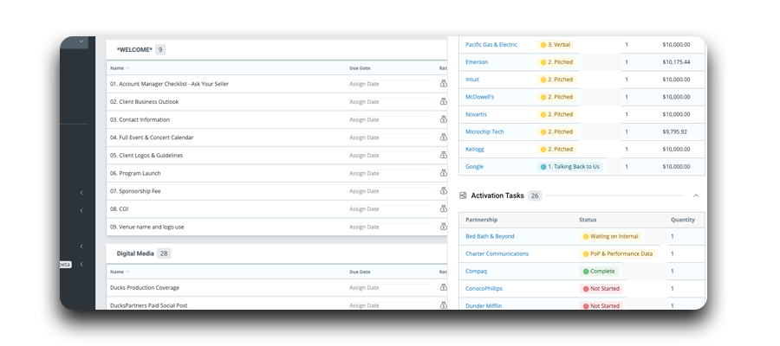The image size is (780, 346).
Task: Click ConocoPhillips Not Started status badge
Action: 601,288
